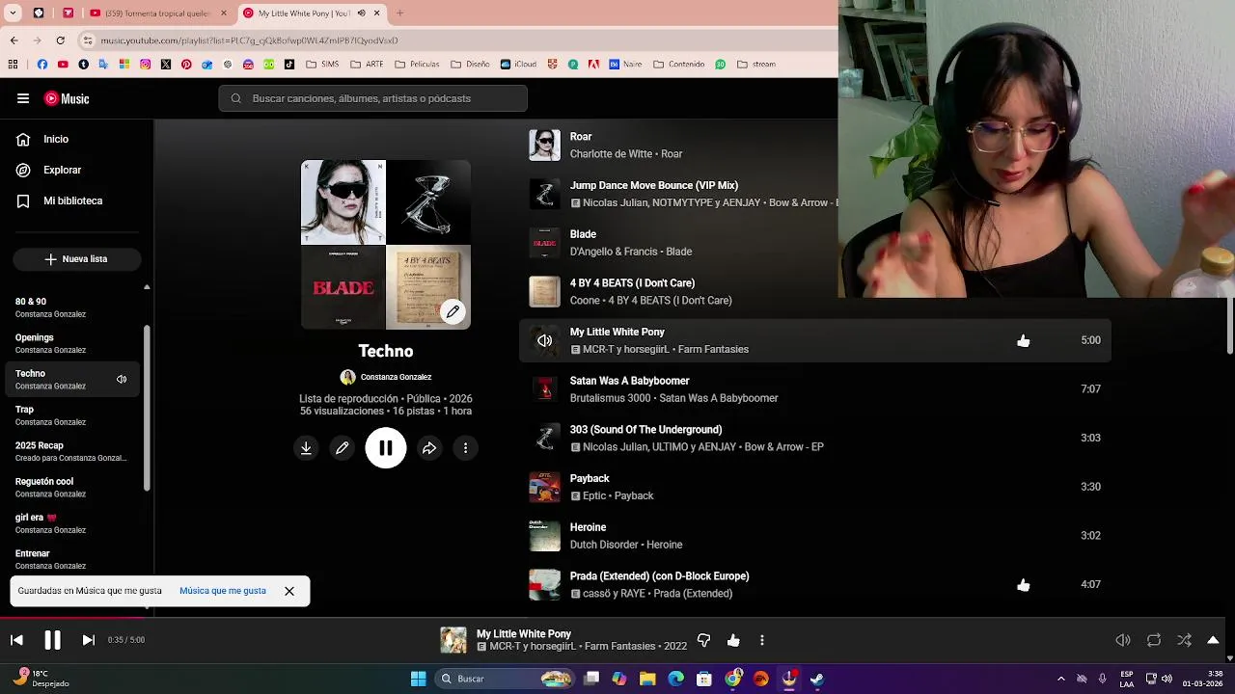Open Steam from the taskbar
Screen dimensions: 1235x694
pyautogui.click(x=817, y=679)
